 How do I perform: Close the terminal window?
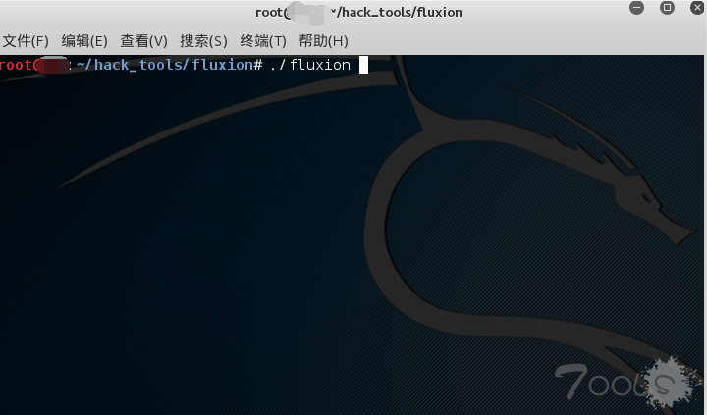697,7
